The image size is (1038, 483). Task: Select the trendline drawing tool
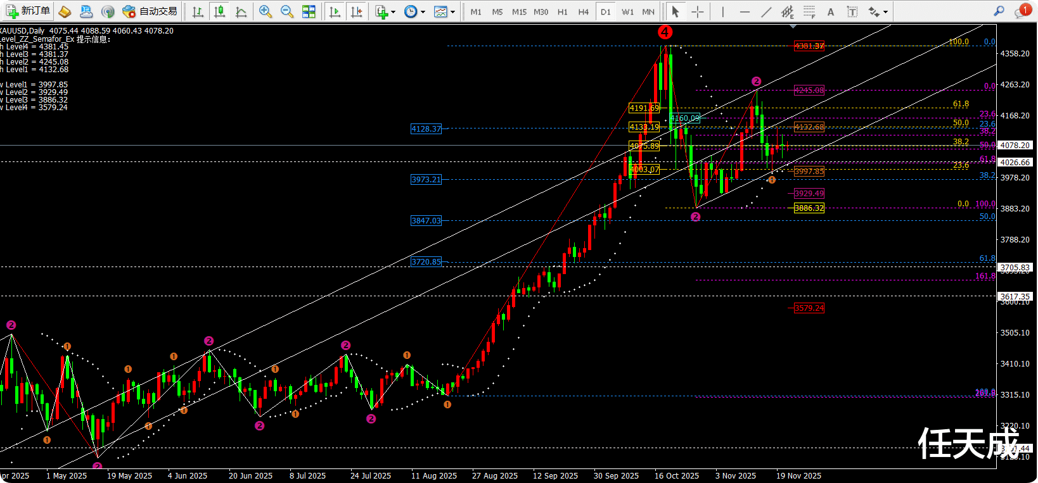(x=766, y=11)
